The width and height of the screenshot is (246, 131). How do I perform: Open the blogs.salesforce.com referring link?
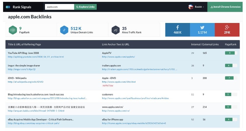point(47,98)
